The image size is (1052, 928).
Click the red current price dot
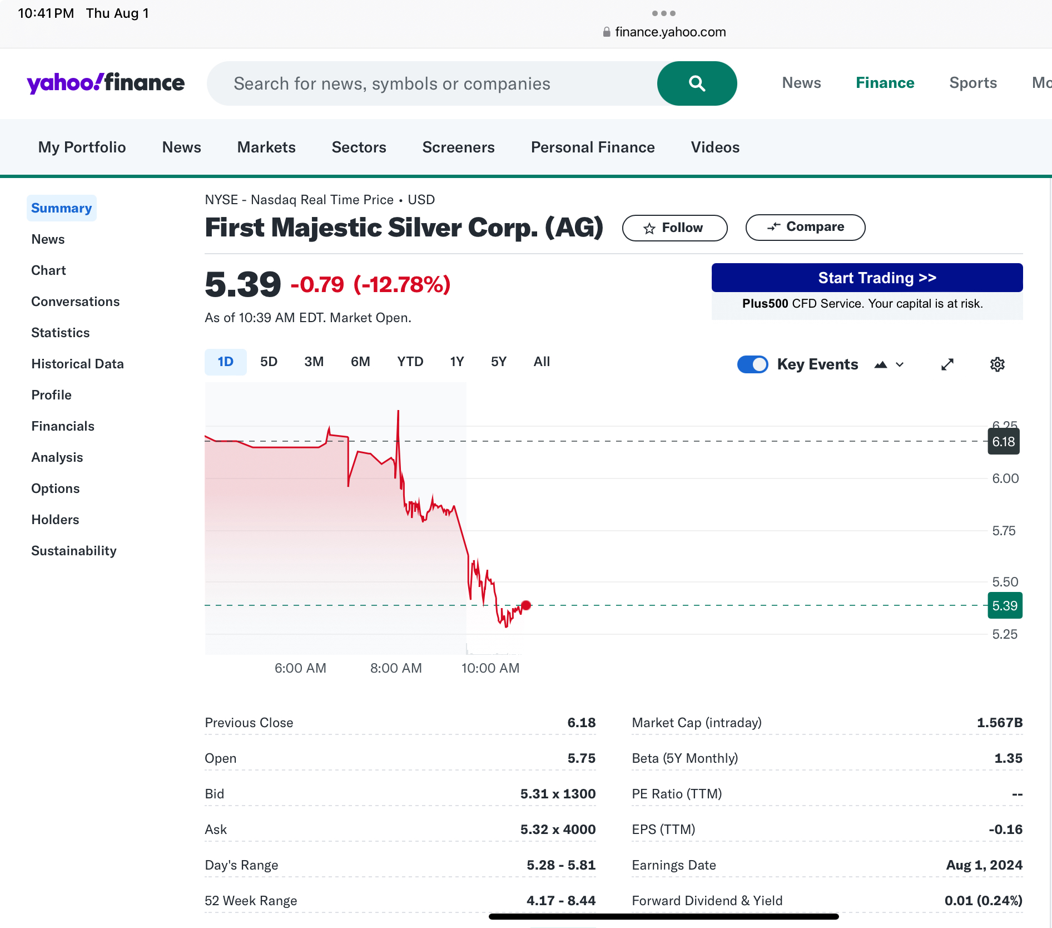526,605
